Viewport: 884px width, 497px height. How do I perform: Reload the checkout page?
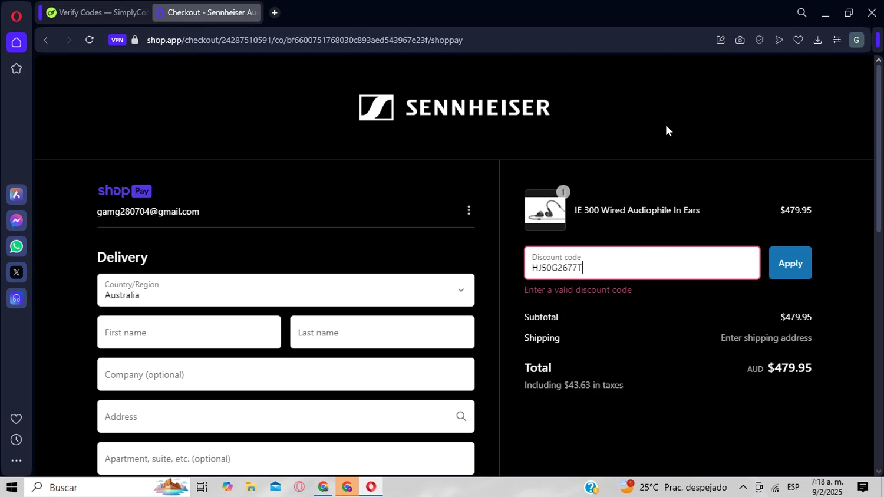coord(90,40)
